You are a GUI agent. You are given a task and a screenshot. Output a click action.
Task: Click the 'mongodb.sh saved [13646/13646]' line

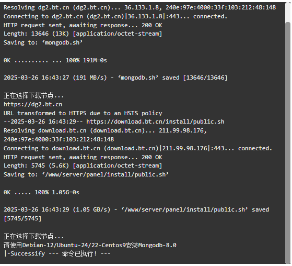115,77
